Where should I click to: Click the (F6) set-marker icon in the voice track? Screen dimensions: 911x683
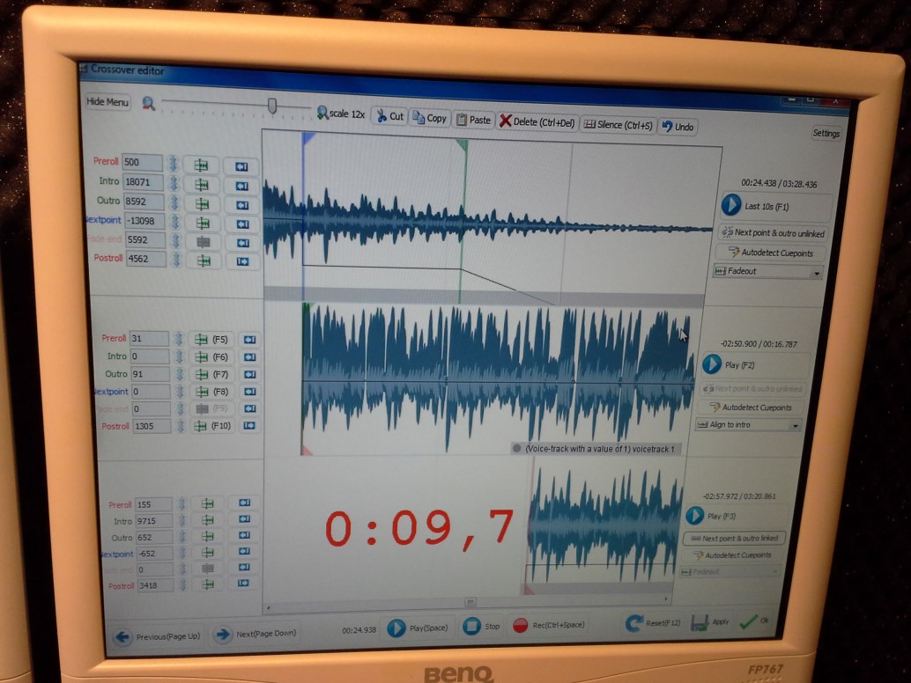[x=212, y=356]
